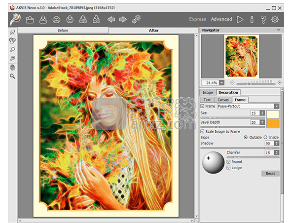
Task: Open the Passe-Partout frame type dropdown
Action: point(277,106)
